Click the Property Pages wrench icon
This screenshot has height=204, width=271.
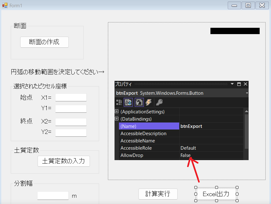[159, 102]
